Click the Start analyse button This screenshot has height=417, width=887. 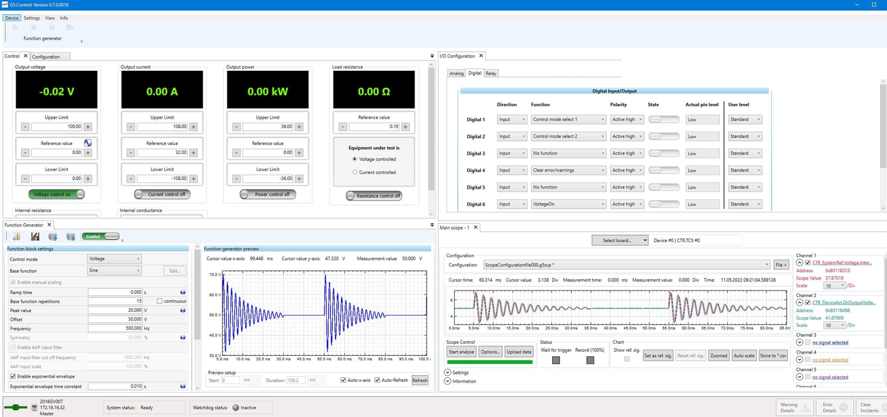[461, 352]
